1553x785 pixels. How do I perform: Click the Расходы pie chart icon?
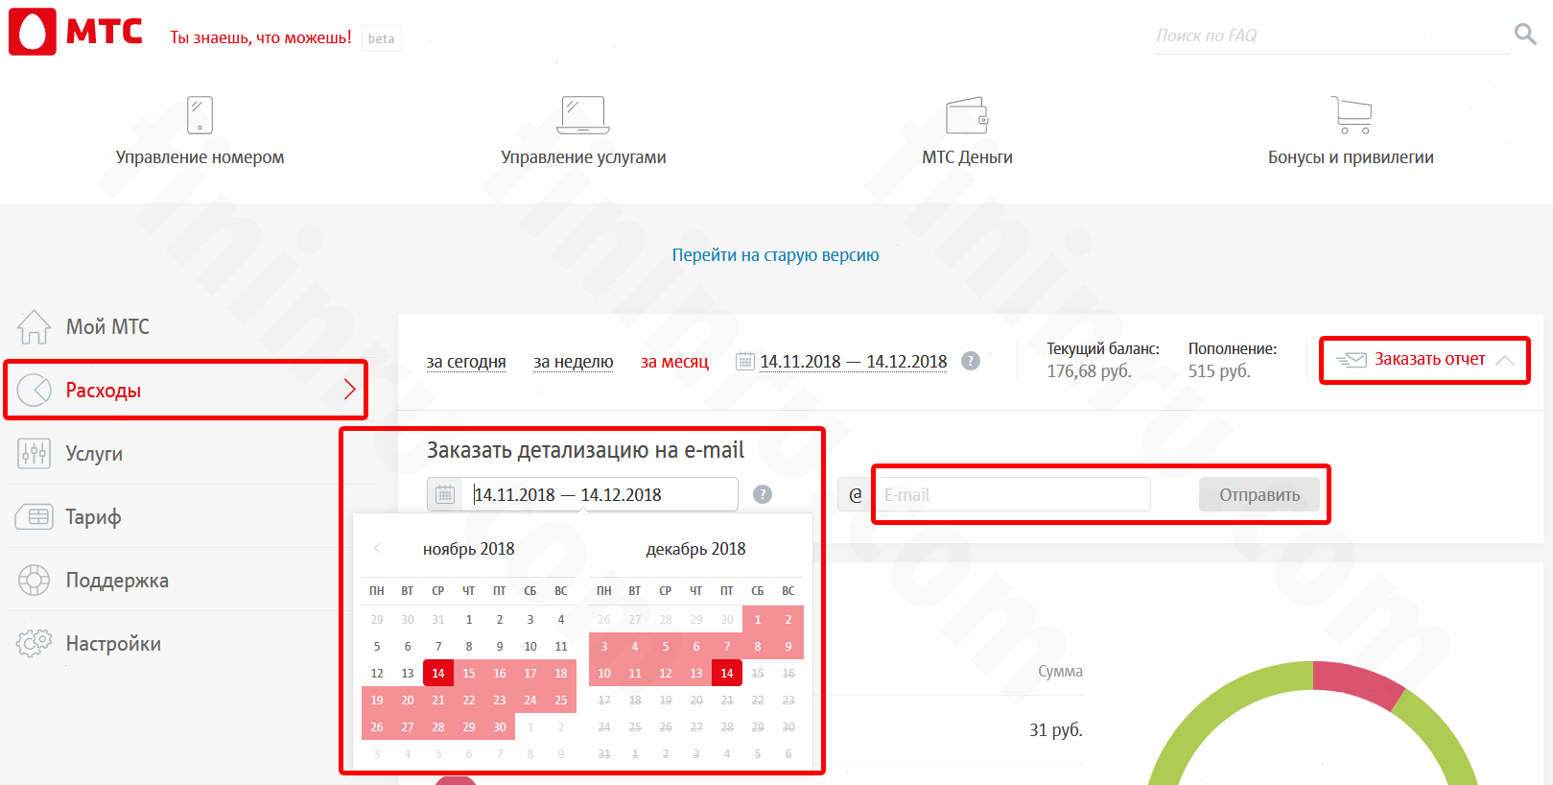pos(35,390)
